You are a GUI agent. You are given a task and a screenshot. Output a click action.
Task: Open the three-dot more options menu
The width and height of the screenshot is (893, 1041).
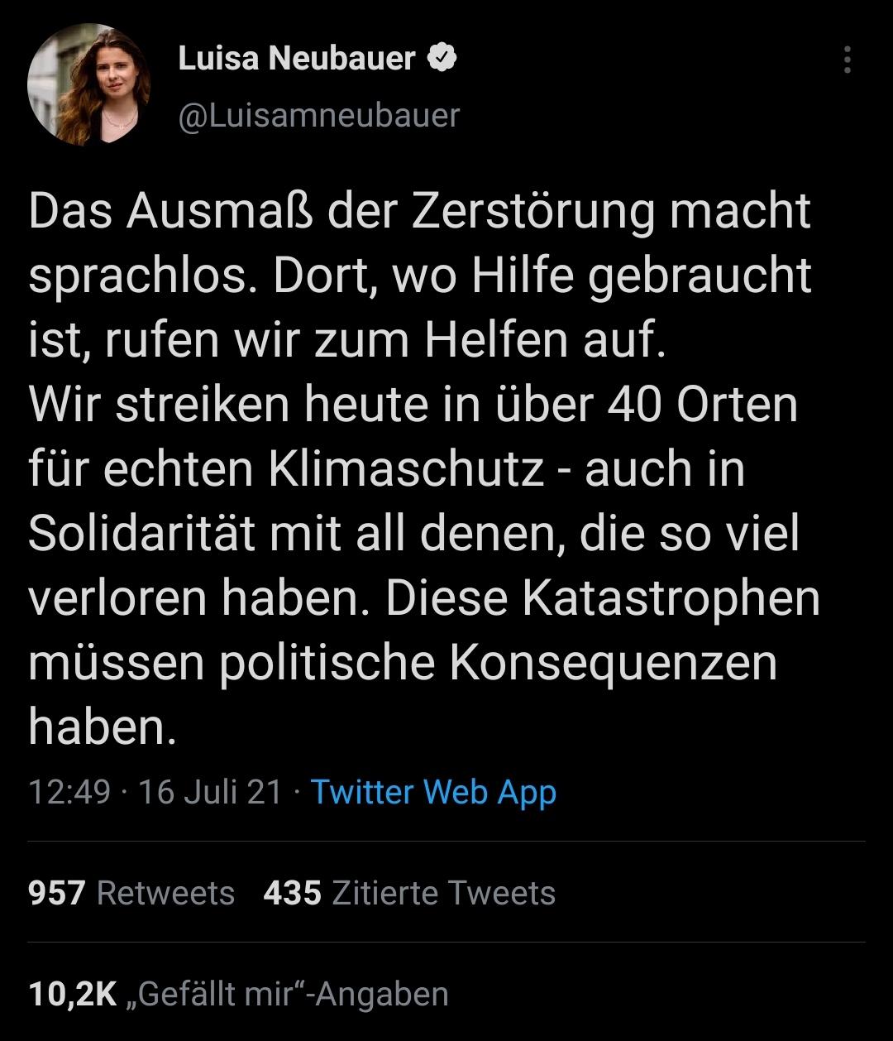[x=846, y=60]
